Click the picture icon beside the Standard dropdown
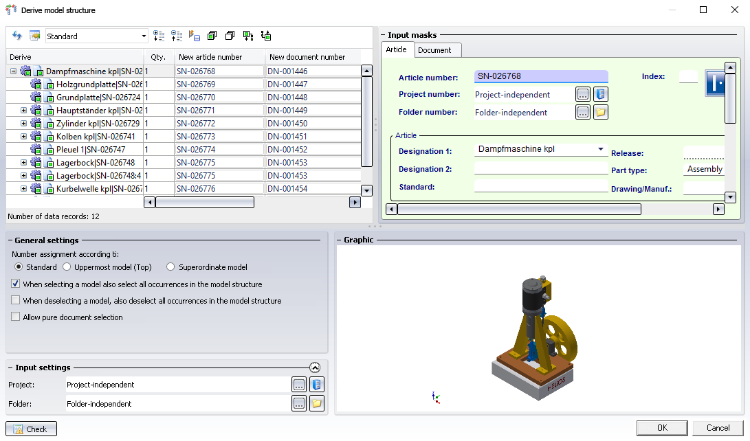This screenshot has height=441, width=750. [34, 36]
